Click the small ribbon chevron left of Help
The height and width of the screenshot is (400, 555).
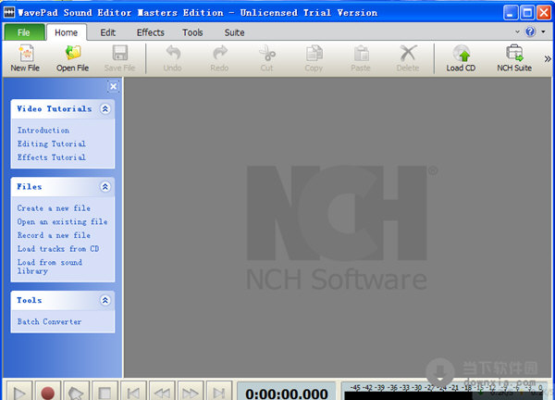(x=517, y=31)
